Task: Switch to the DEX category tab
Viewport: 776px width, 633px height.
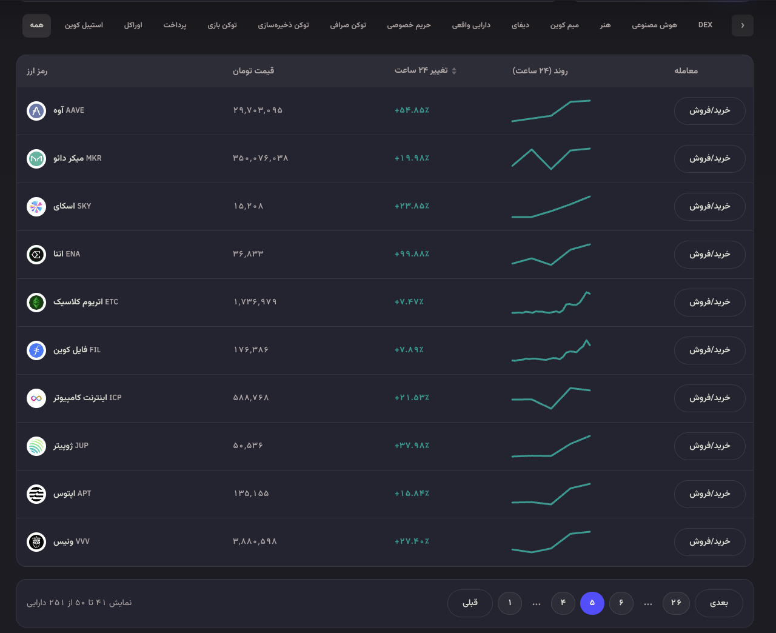Action: point(705,25)
